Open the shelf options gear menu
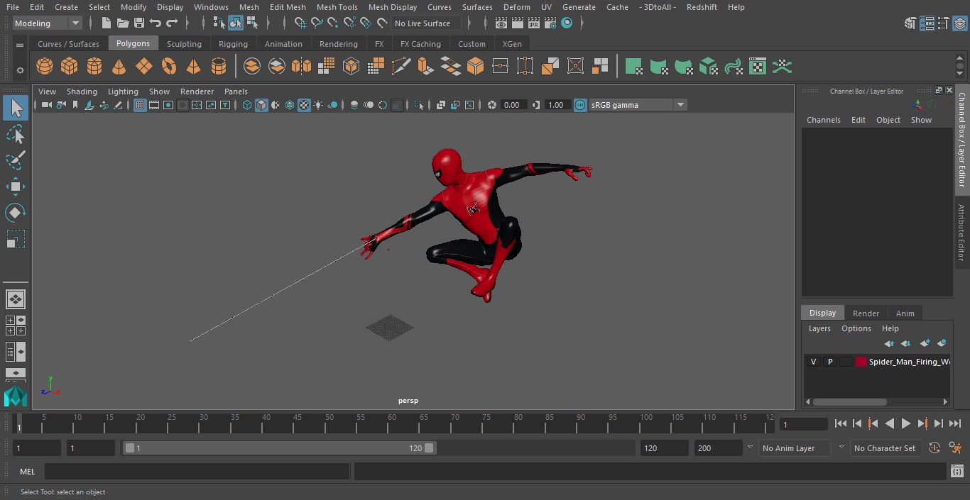This screenshot has height=500, width=970. (20, 70)
